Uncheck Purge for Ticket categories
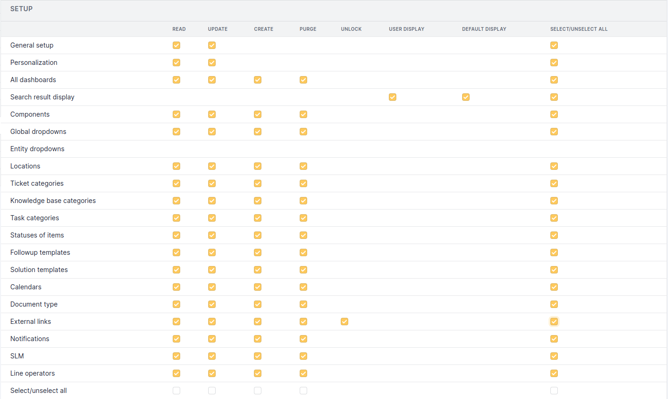The width and height of the screenshot is (668, 399). pos(303,183)
